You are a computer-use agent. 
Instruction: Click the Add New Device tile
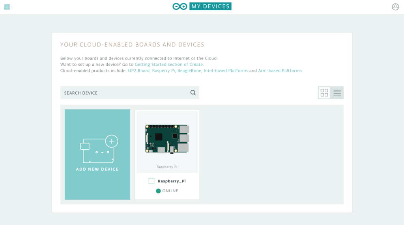pos(97,154)
